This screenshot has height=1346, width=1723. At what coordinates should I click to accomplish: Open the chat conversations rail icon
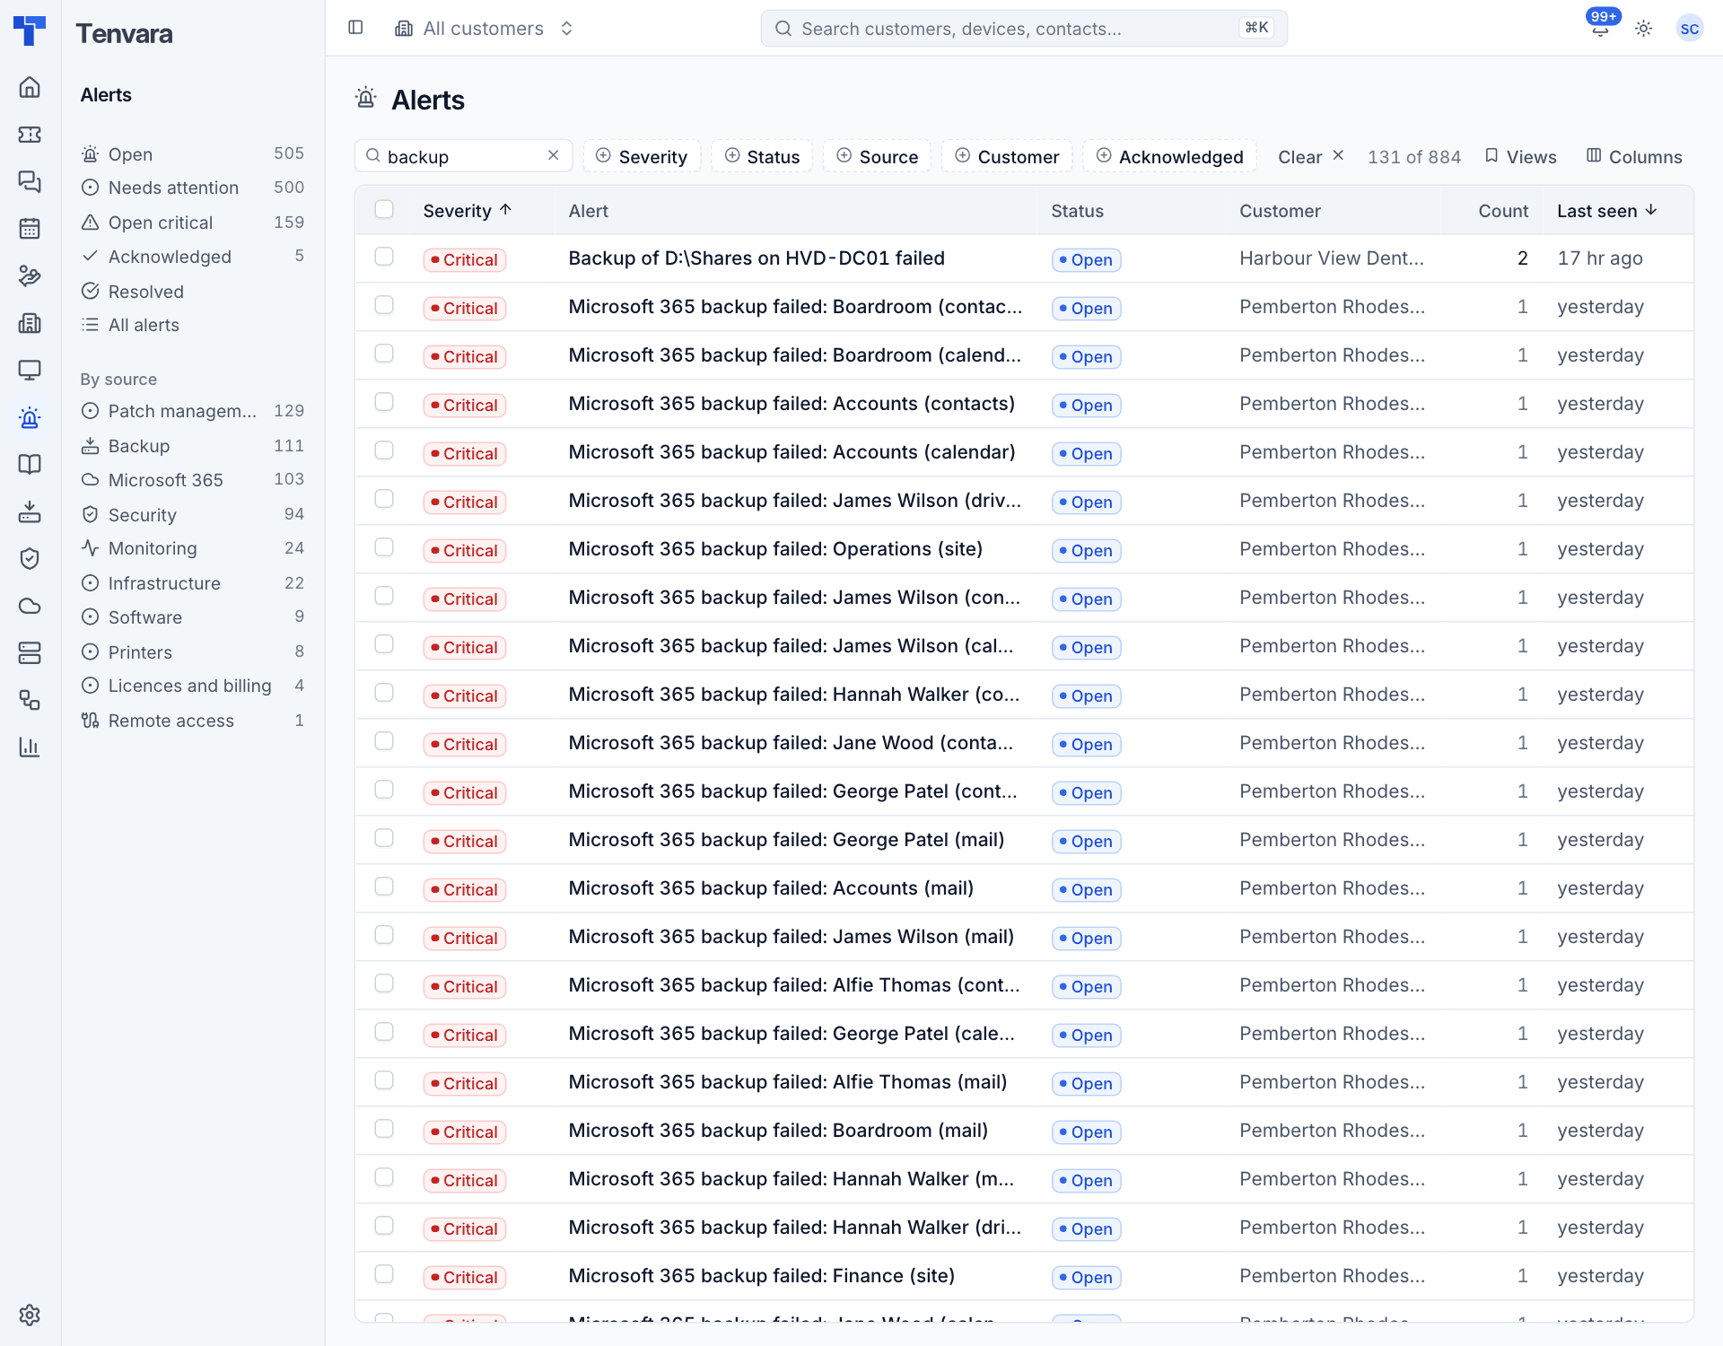pyautogui.click(x=30, y=181)
